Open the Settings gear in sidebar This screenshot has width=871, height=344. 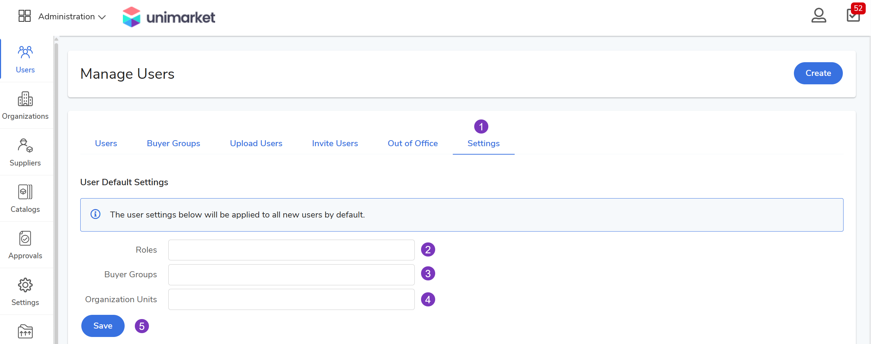[x=25, y=292]
